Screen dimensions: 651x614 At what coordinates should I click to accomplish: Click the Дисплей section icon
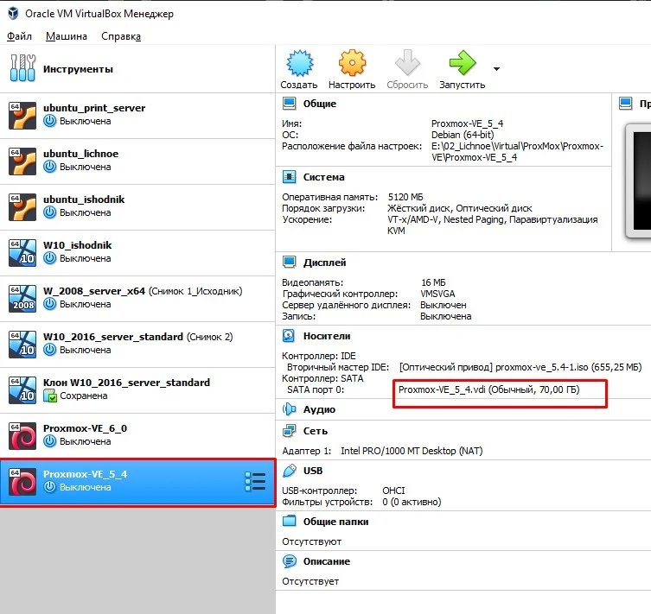[x=290, y=262]
